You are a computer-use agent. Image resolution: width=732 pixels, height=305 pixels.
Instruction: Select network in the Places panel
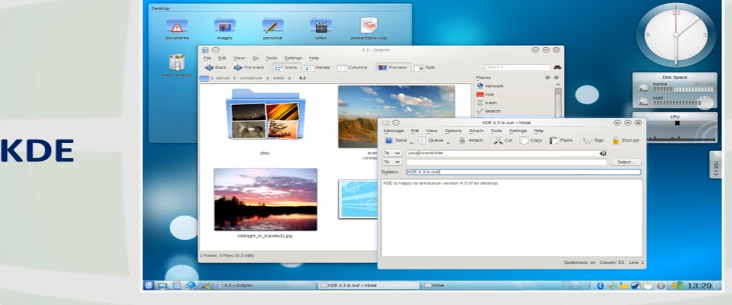tap(490, 86)
